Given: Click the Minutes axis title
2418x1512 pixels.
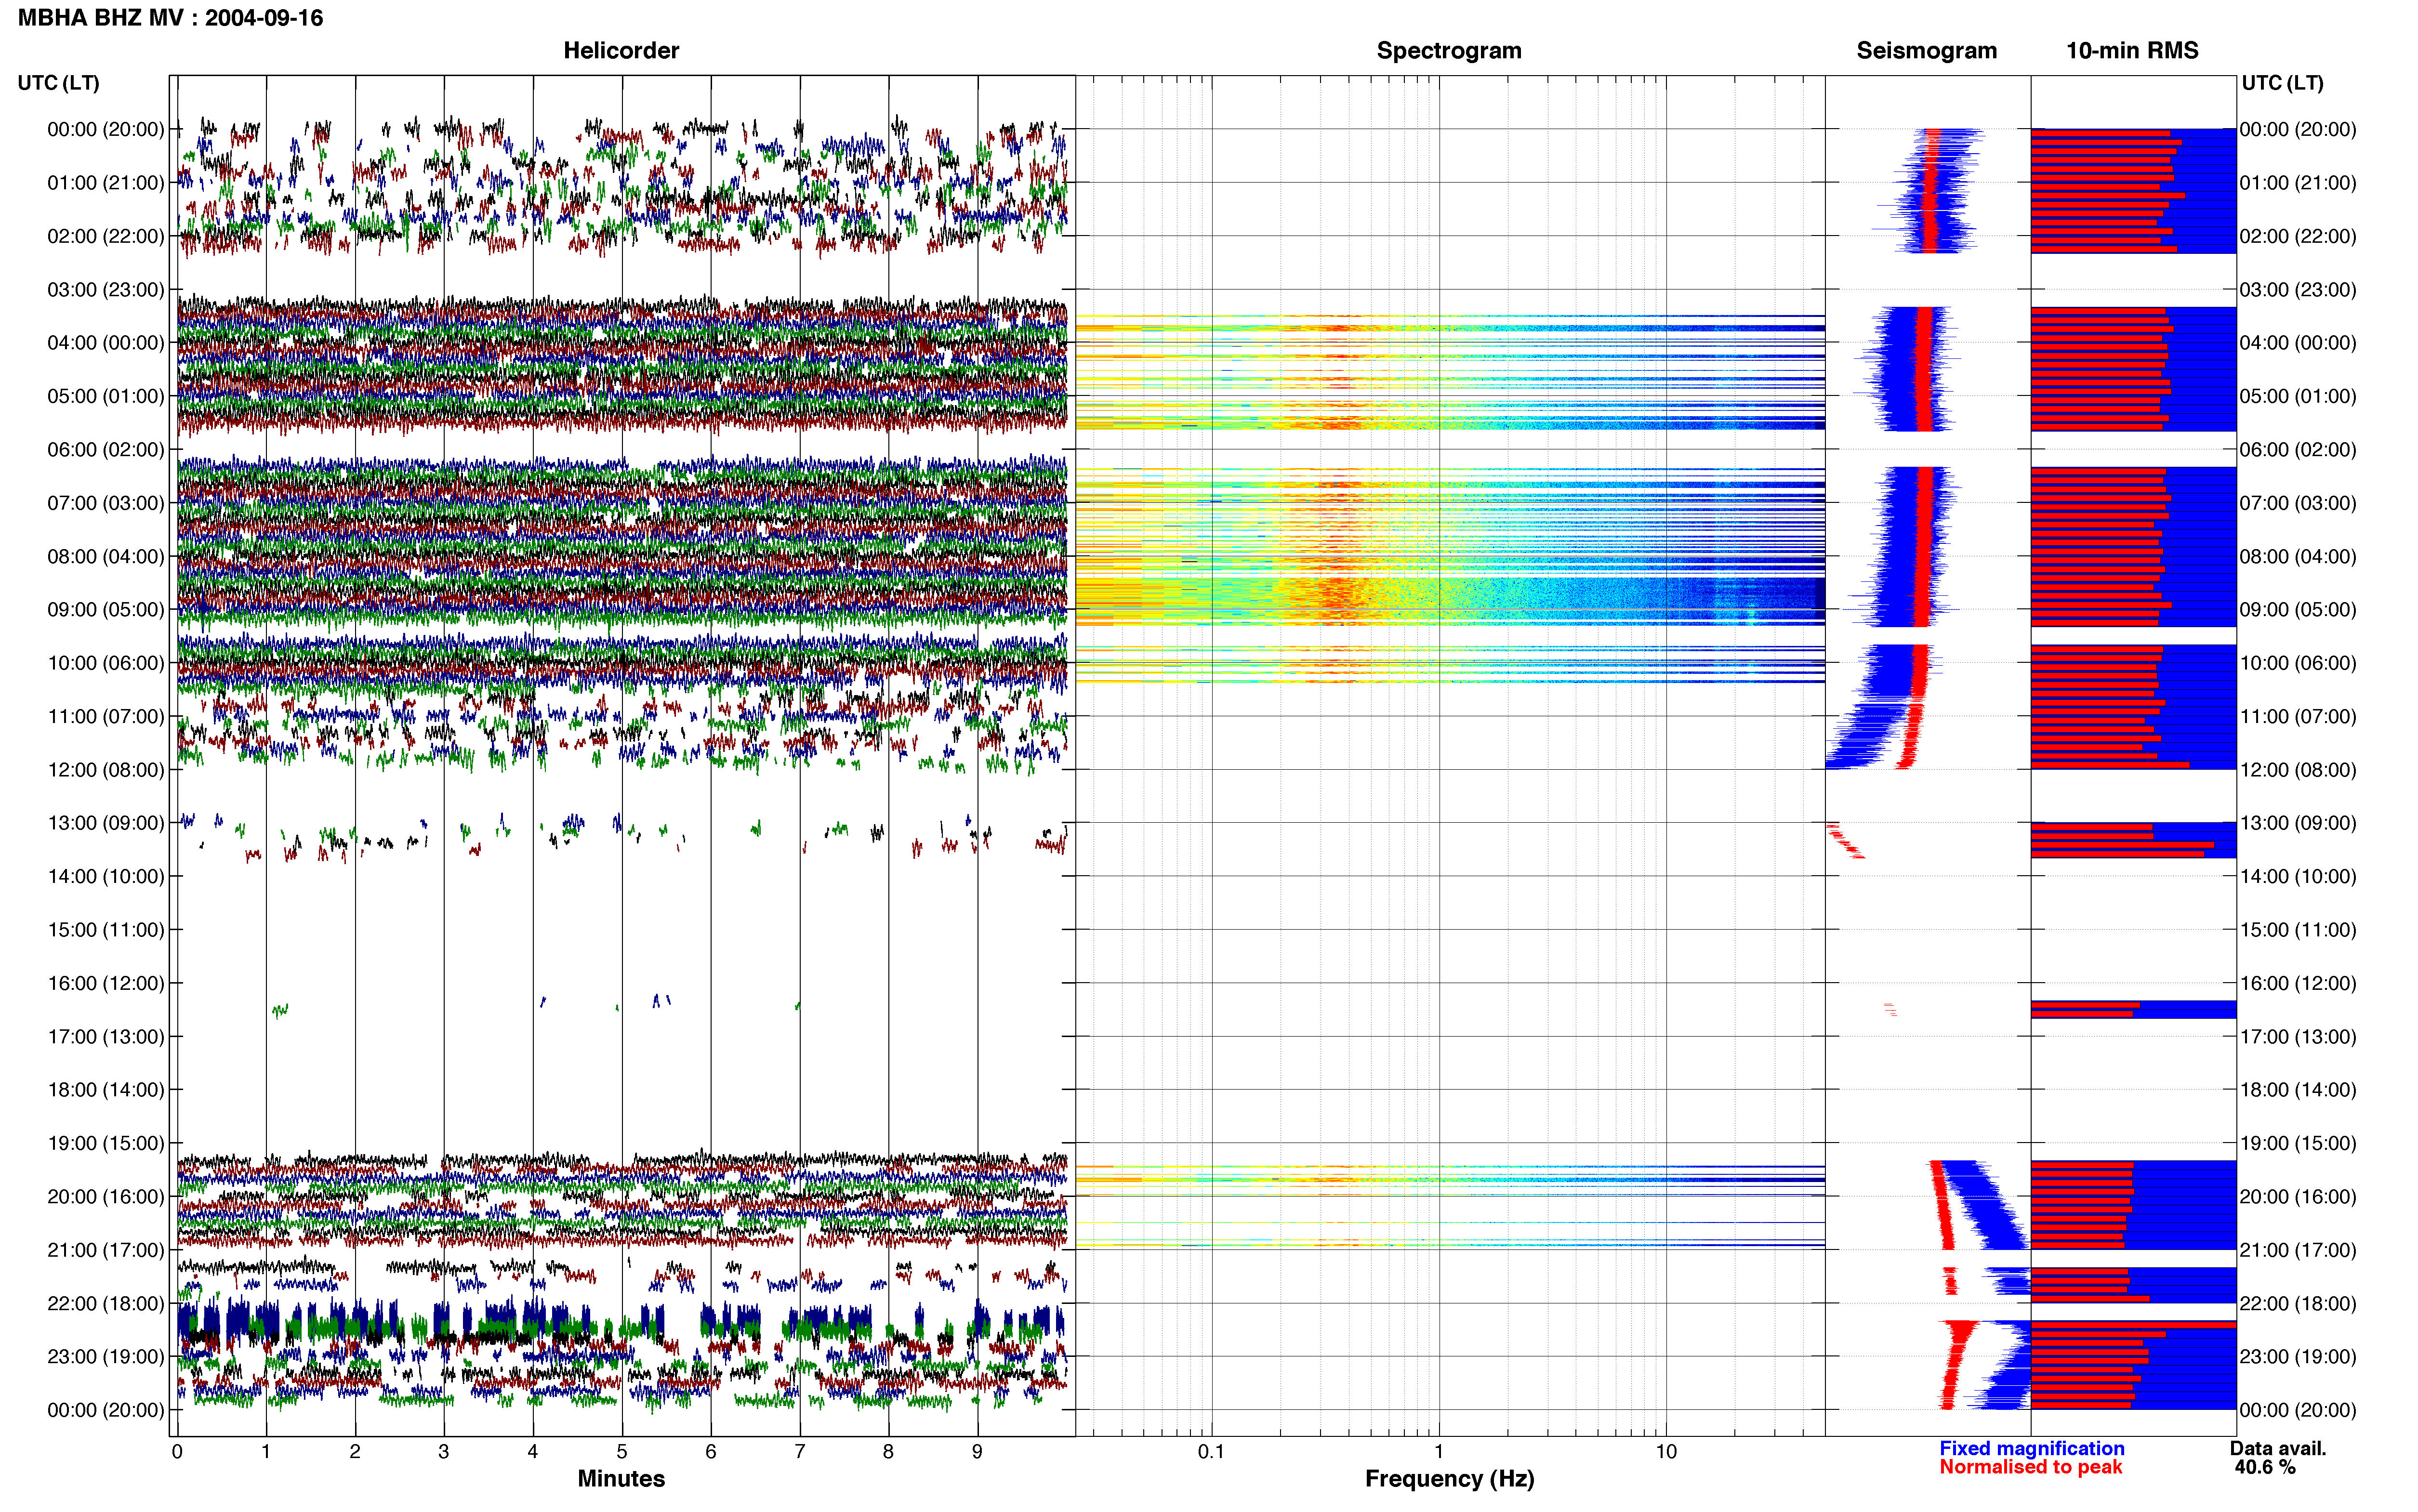Looking at the screenshot, I should 621,1479.
